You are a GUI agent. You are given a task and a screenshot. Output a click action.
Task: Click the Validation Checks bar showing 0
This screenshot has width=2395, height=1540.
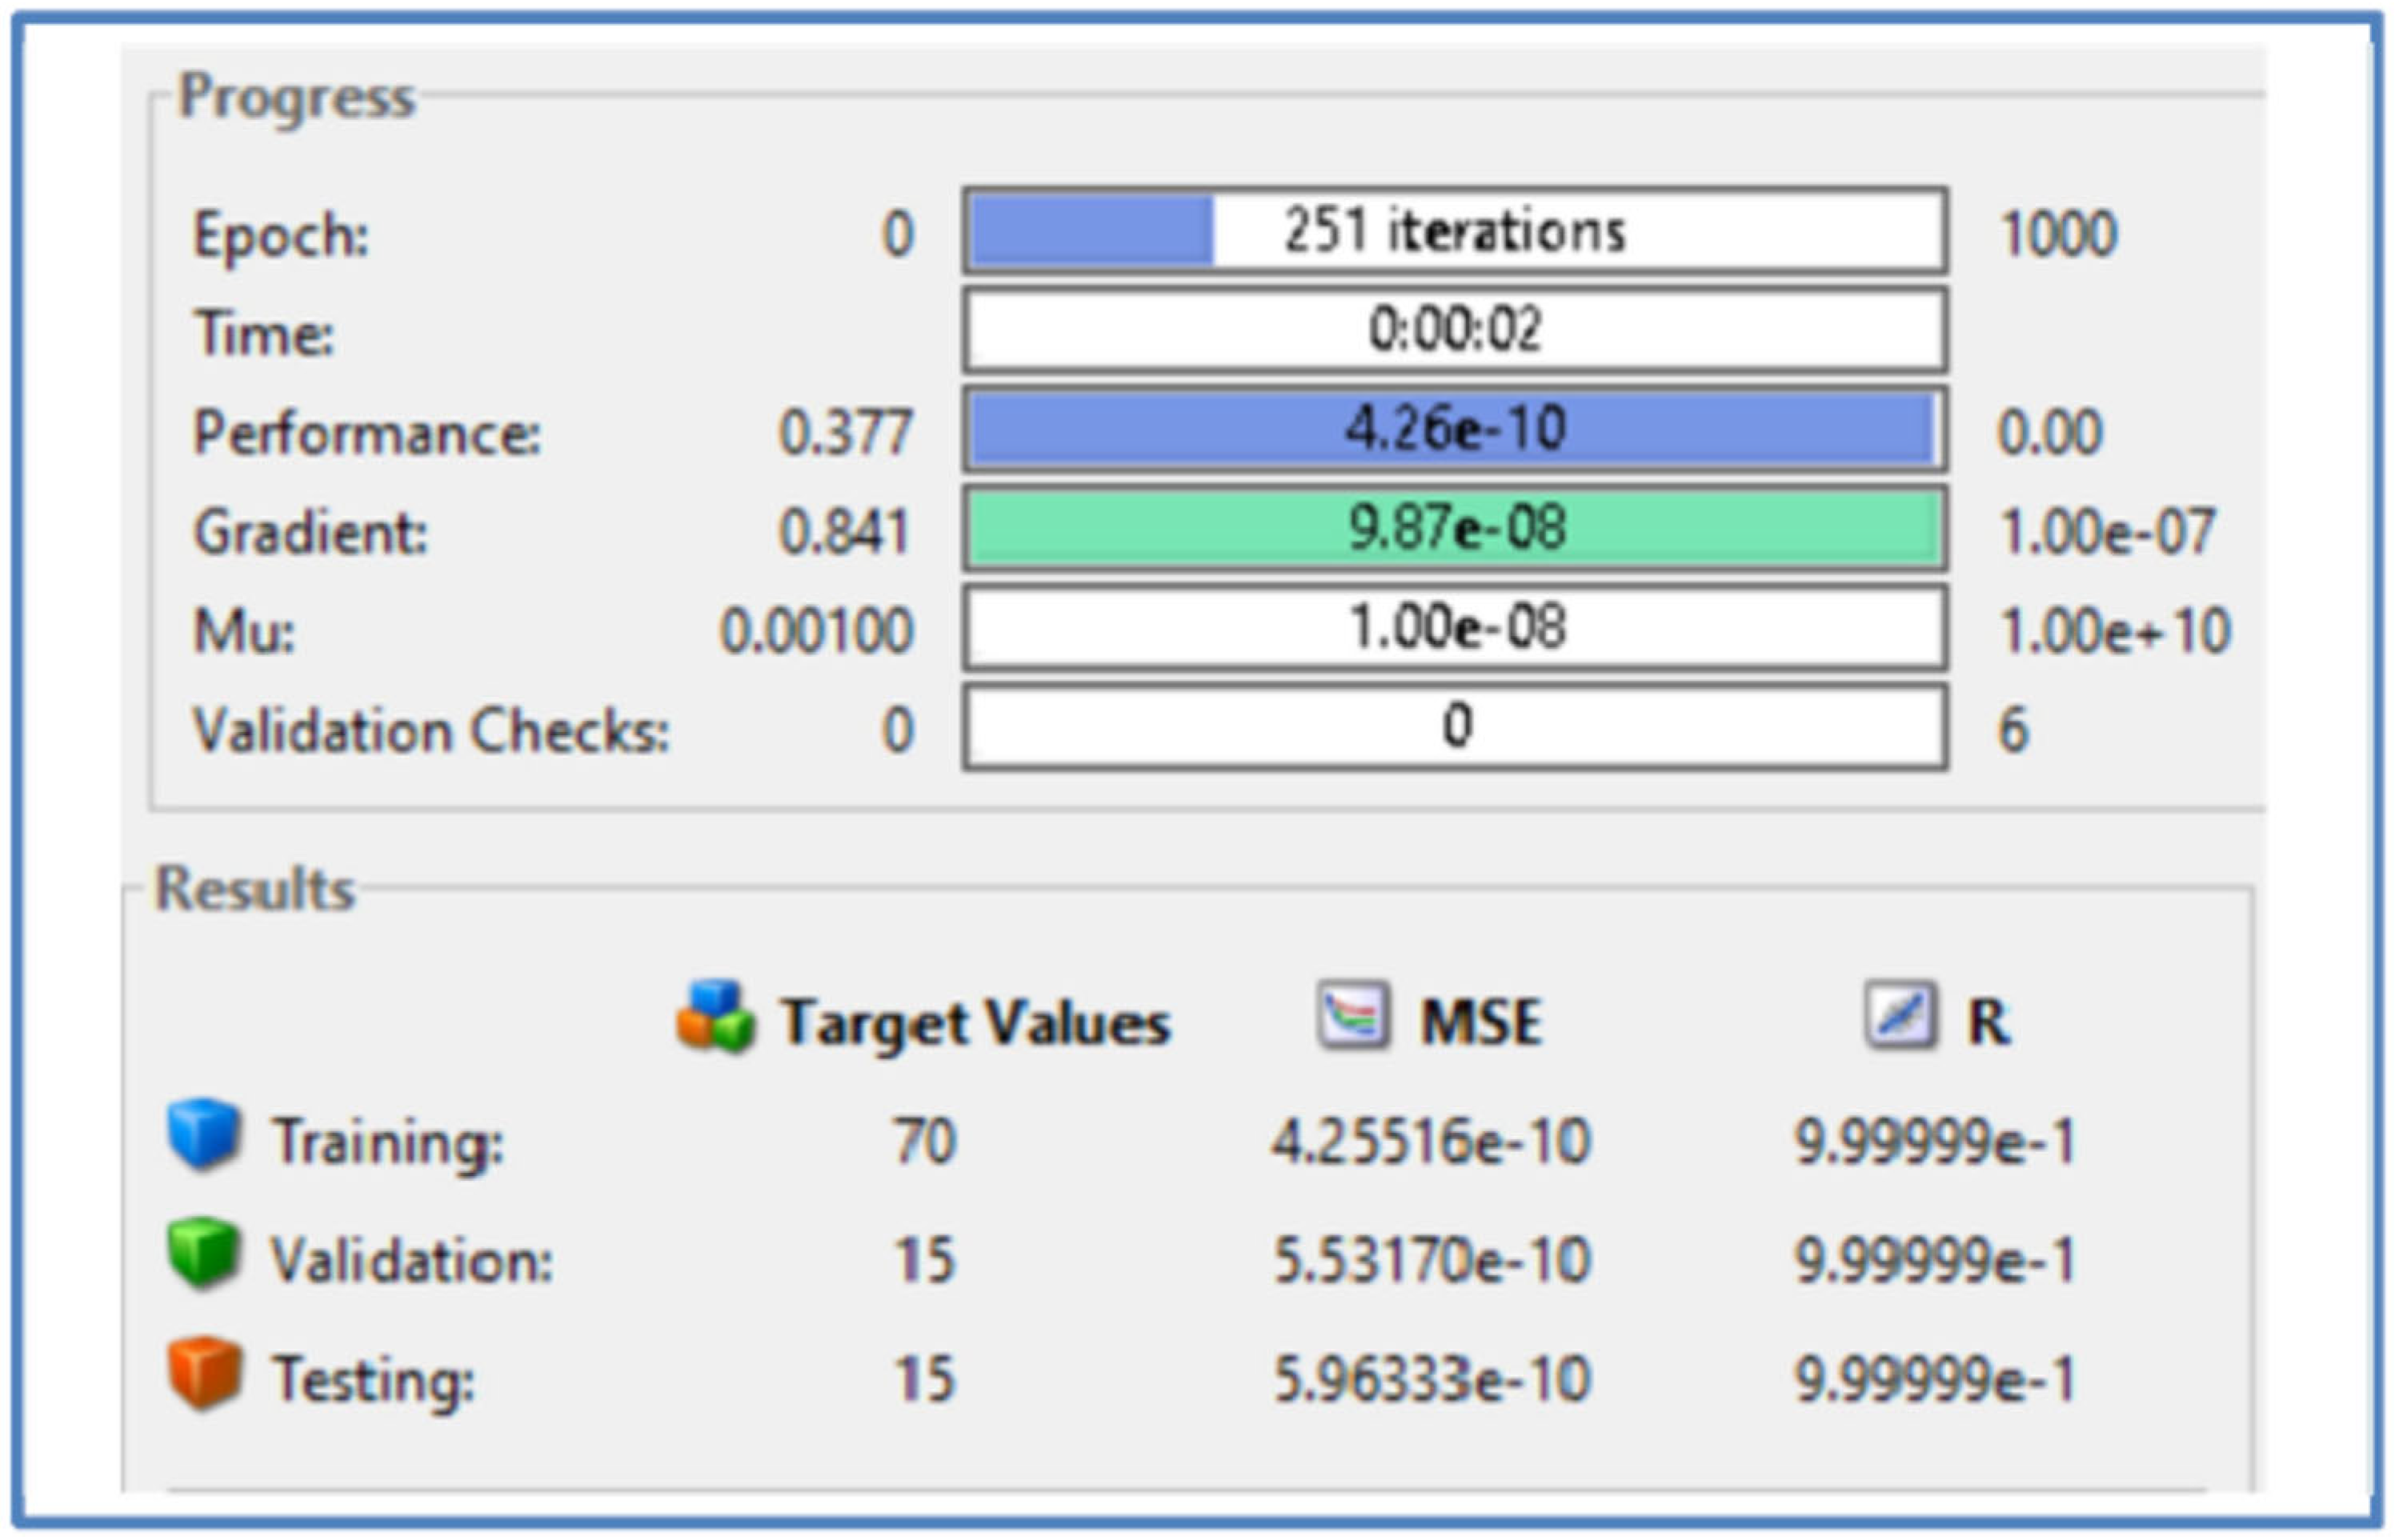1455,727
